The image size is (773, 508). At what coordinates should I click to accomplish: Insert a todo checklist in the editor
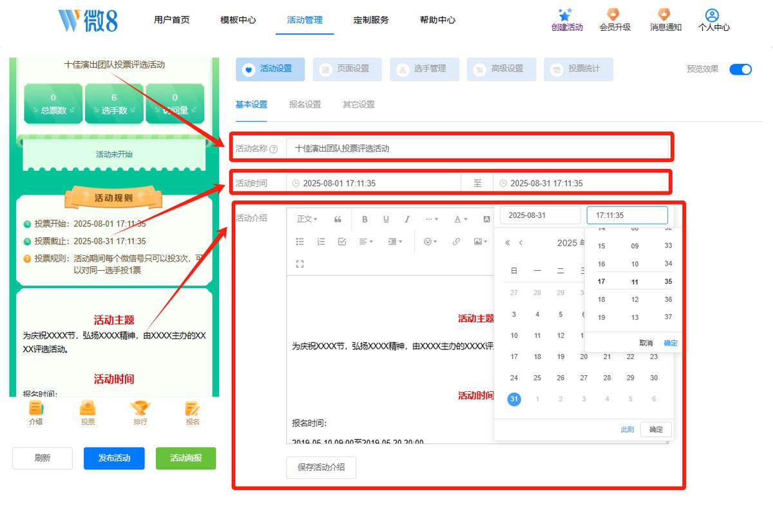click(342, 242)
